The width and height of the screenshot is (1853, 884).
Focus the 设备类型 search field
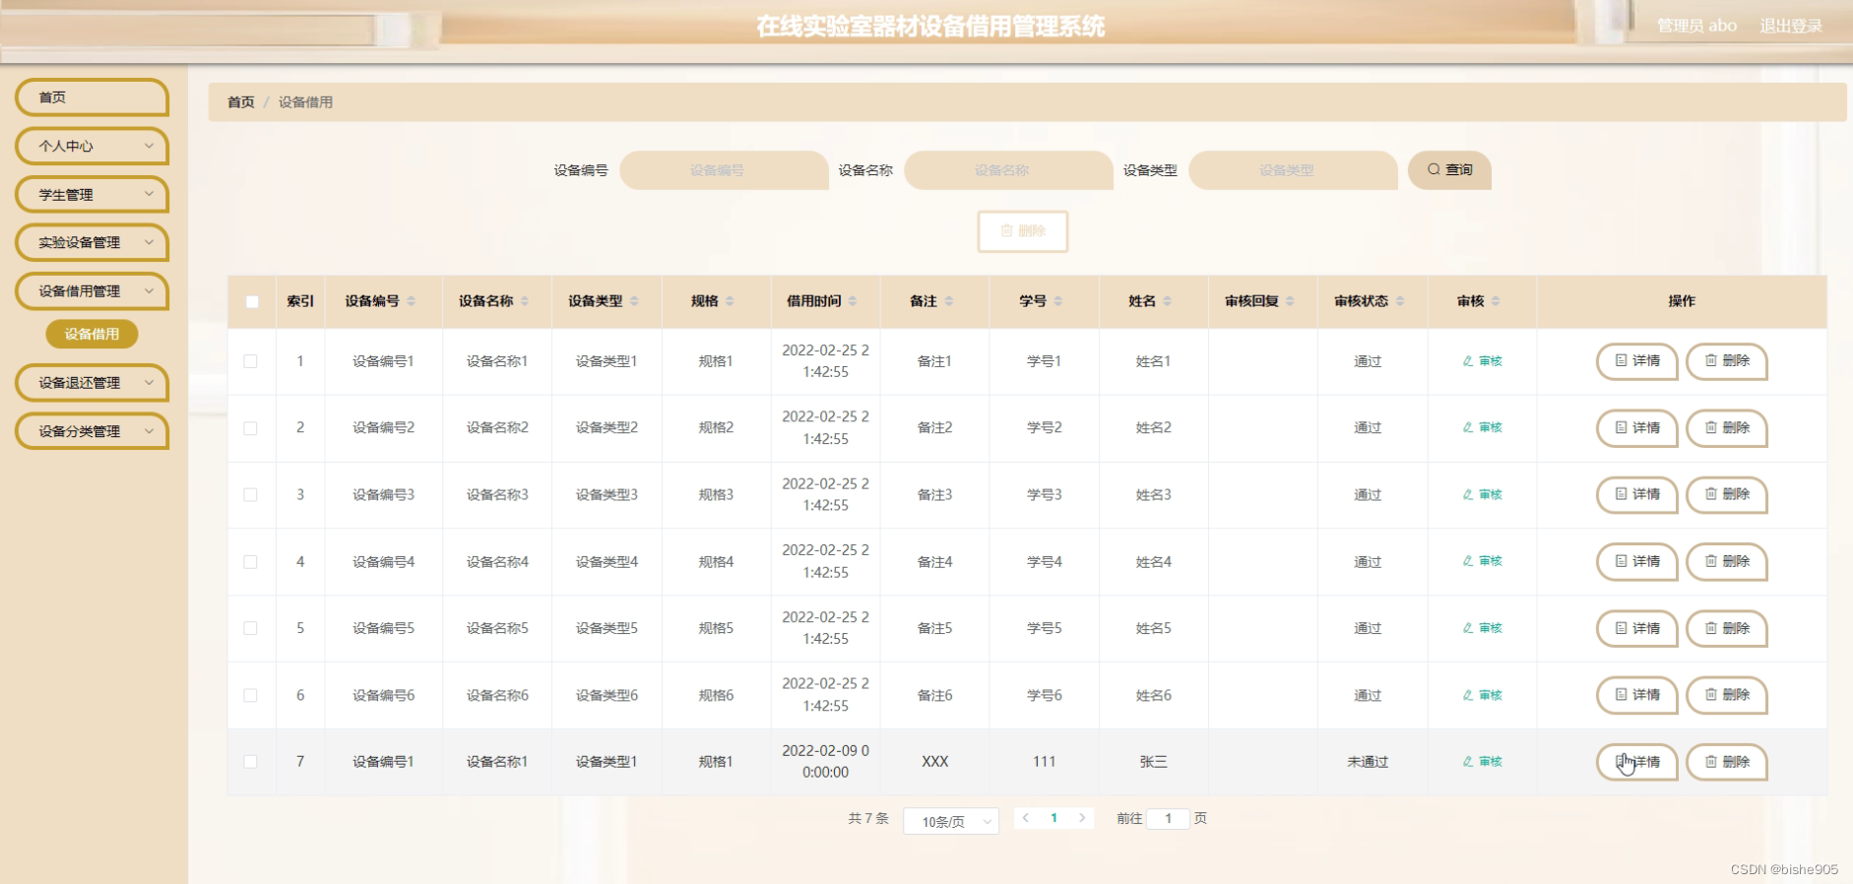1293,170
